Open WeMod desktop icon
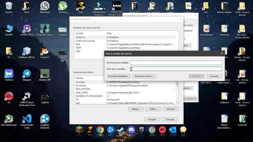 9,75
